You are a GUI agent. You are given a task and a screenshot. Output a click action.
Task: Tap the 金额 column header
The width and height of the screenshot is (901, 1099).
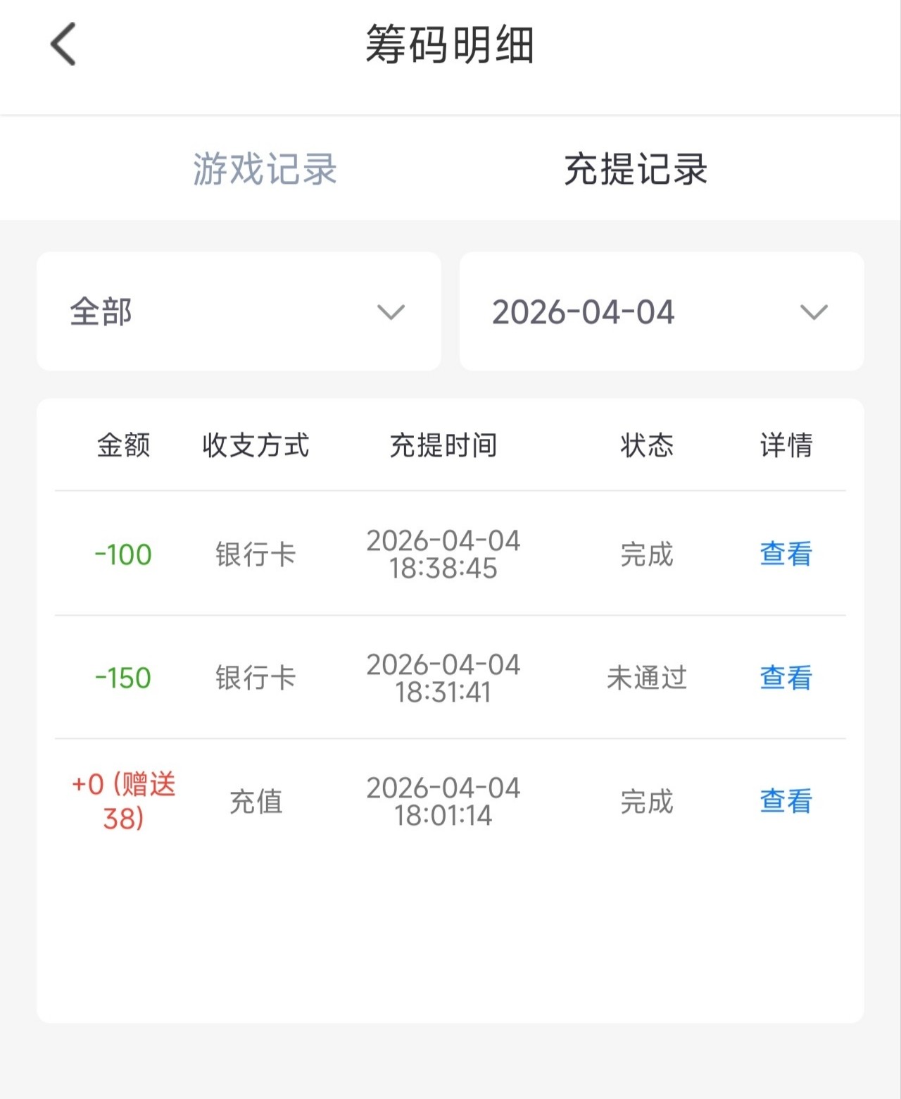123,445
